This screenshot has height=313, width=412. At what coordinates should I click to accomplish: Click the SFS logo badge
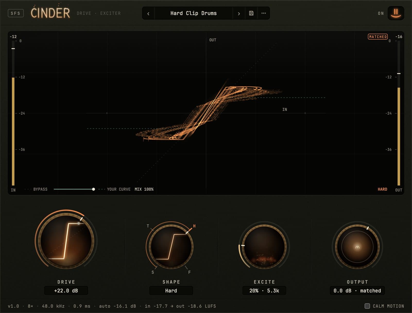(x=16, y=13)
